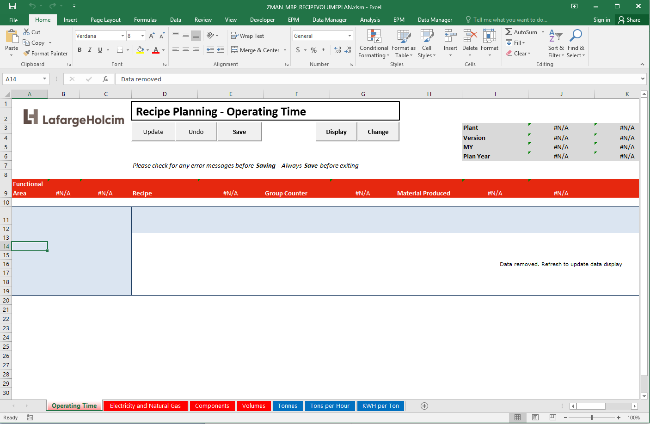Screen dimensions: 650x424
Task: Apply Percent Style format
Action: coord(314,50)
